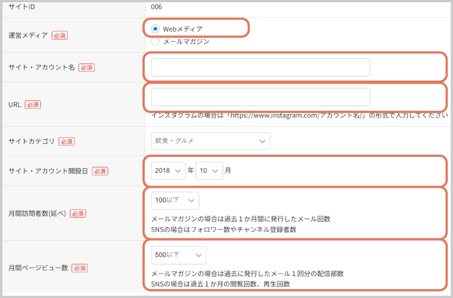Click the Instagram URL format hint text
The image size is (453, 298).
pyautogui.click(x=300, y=116)
